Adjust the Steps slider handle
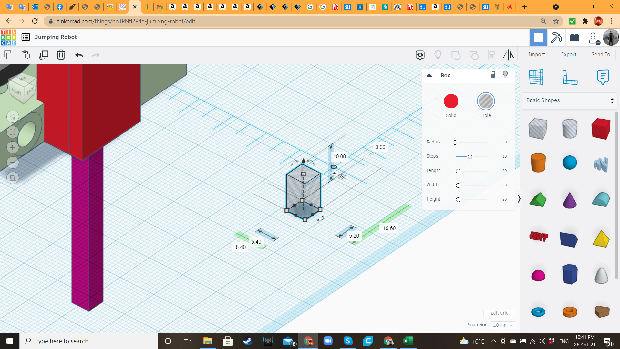The height and width of the screenshot is (349, 620). [470, 157]
